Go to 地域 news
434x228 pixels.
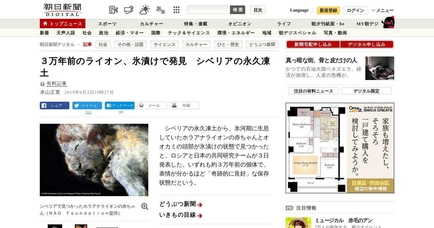(x=267, y=33)
